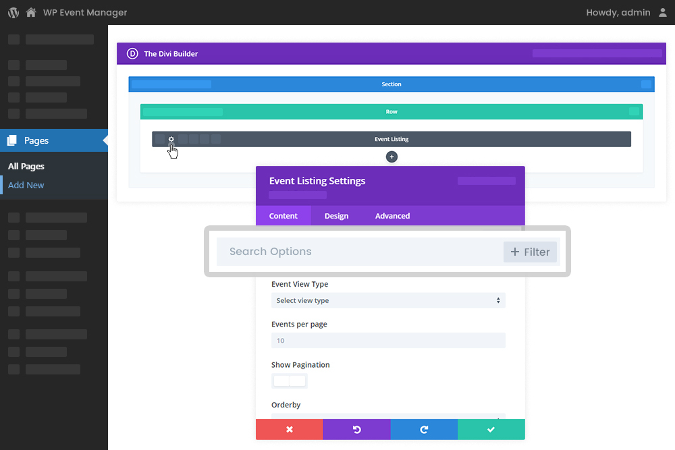Save settings with the green checkmark
Screen dimensions: 675x450
(491, 429)
